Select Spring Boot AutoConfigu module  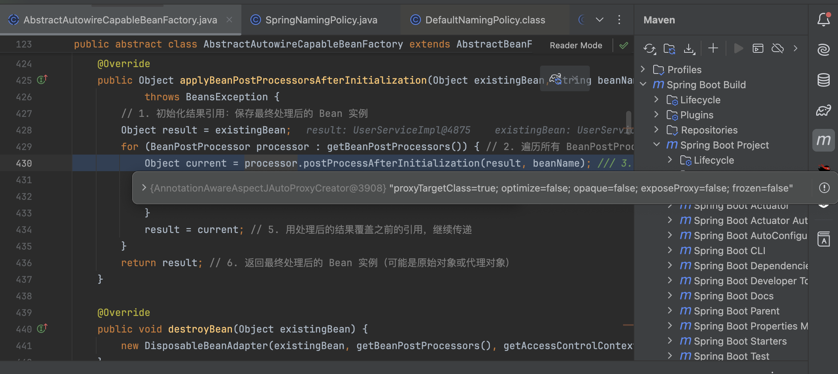tap(751, 236)
